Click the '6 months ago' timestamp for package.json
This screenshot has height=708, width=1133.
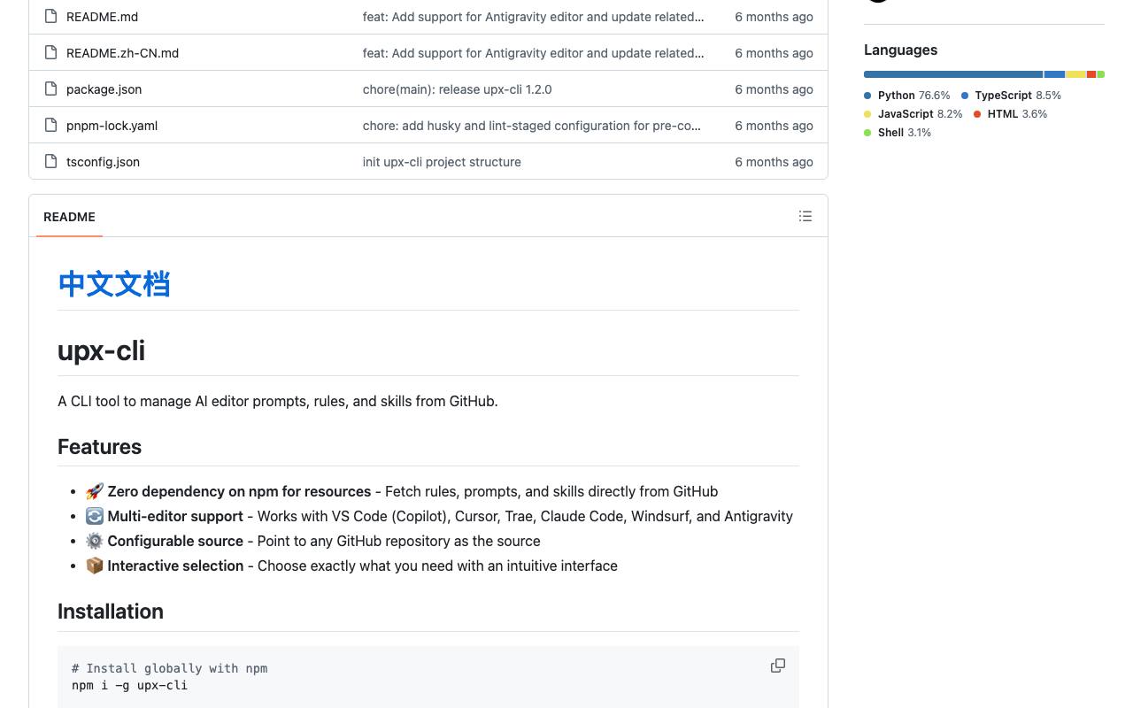click(774, 89)
